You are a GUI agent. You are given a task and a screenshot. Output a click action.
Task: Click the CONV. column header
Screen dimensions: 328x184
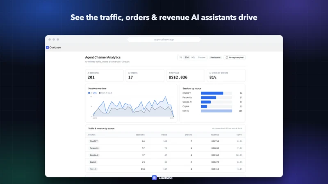239,135
